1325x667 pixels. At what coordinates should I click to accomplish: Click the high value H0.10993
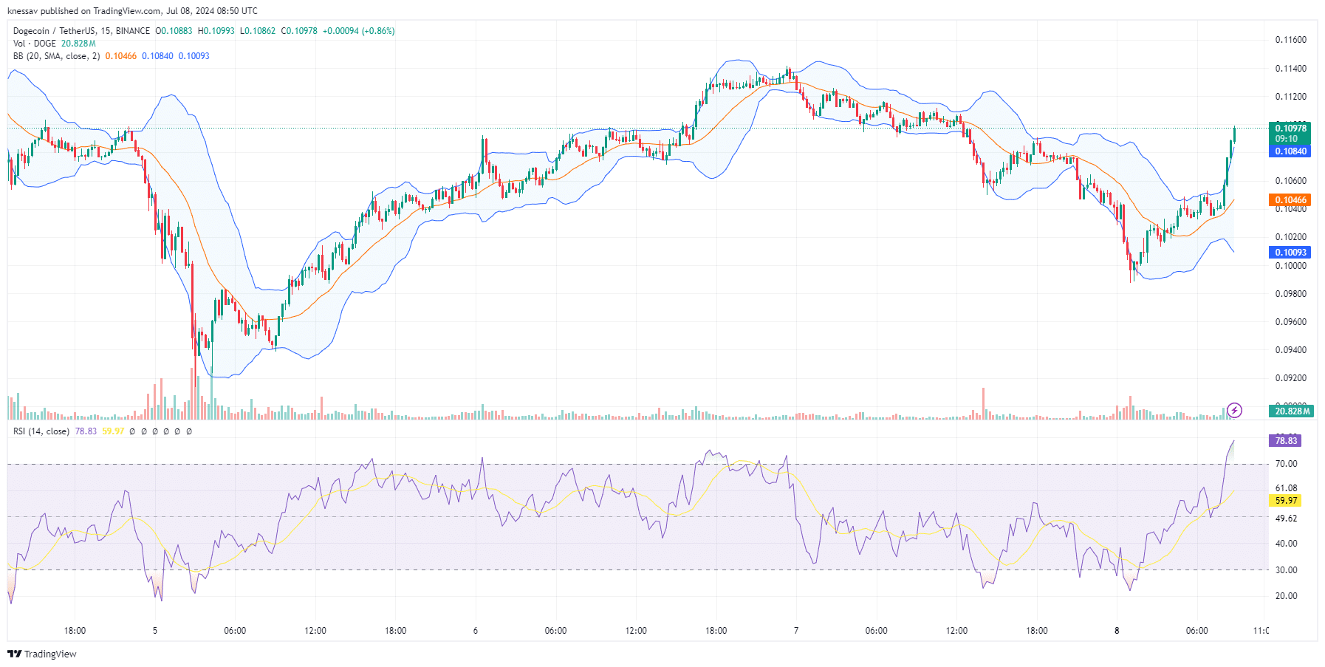(216, 31)
